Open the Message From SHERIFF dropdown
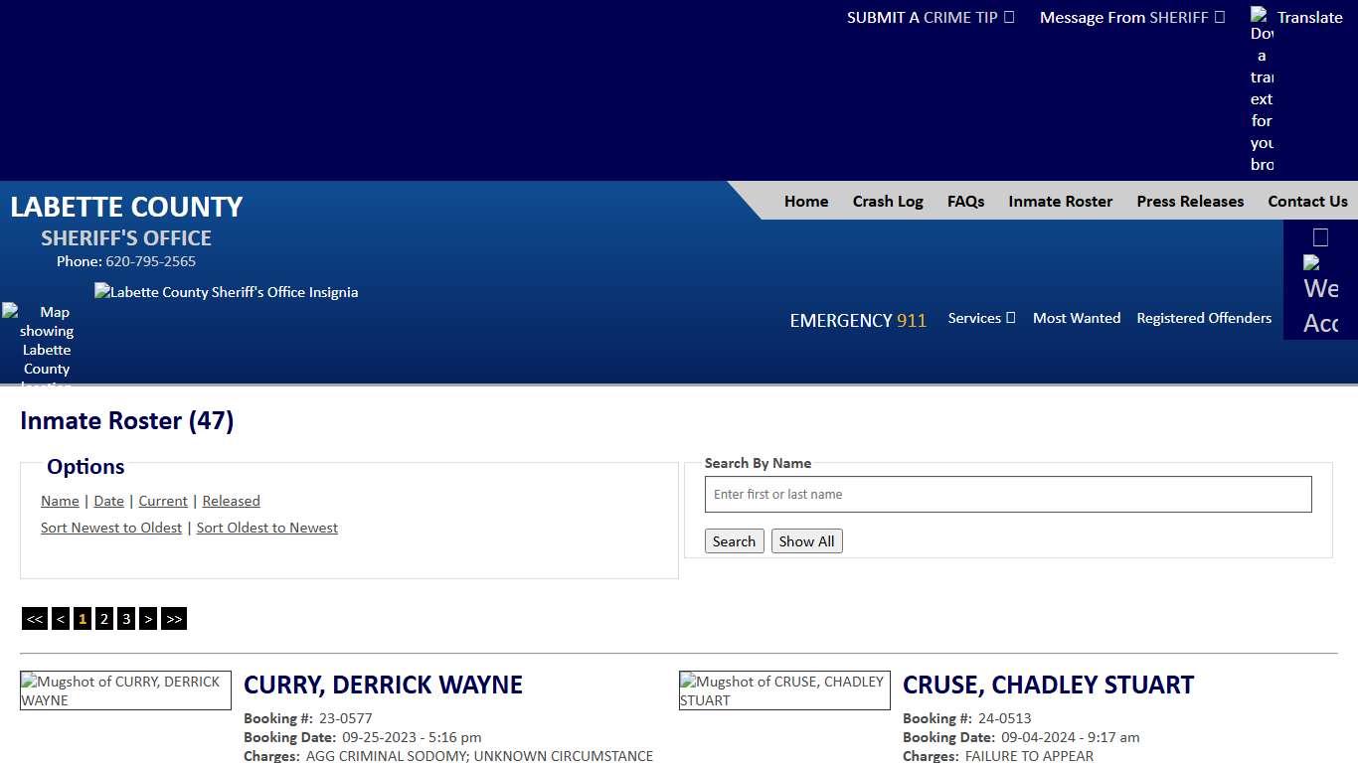The height and width of the screenshot is (763, 1358). click(1131, 17)
